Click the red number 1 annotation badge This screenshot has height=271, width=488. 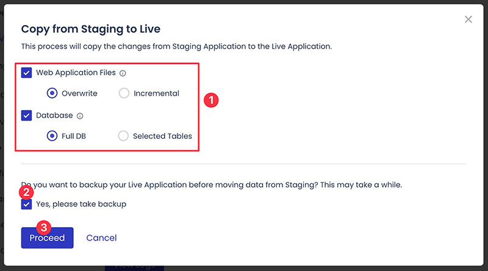(x=210, y=100)
